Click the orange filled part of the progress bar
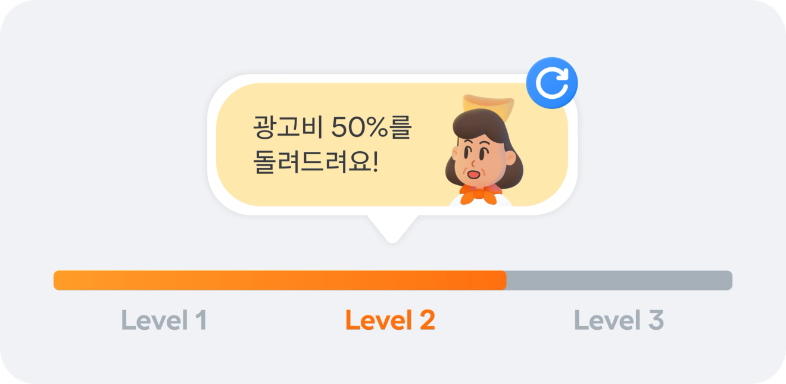This screenshot has width=786, height=384. pos(280,280)
